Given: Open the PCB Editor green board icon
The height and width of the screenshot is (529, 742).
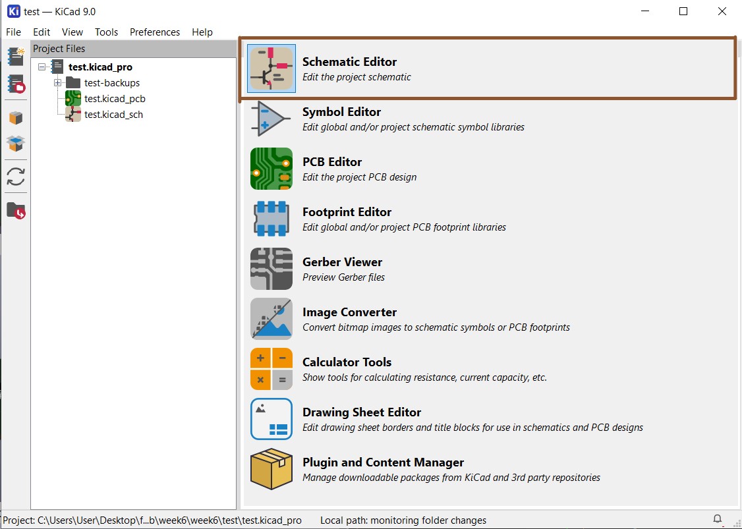Looking at the screenshot, I should coord(271,169).
